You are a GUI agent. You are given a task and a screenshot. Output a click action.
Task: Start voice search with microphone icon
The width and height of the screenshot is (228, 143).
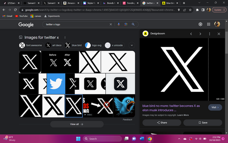tap(119, 24)
